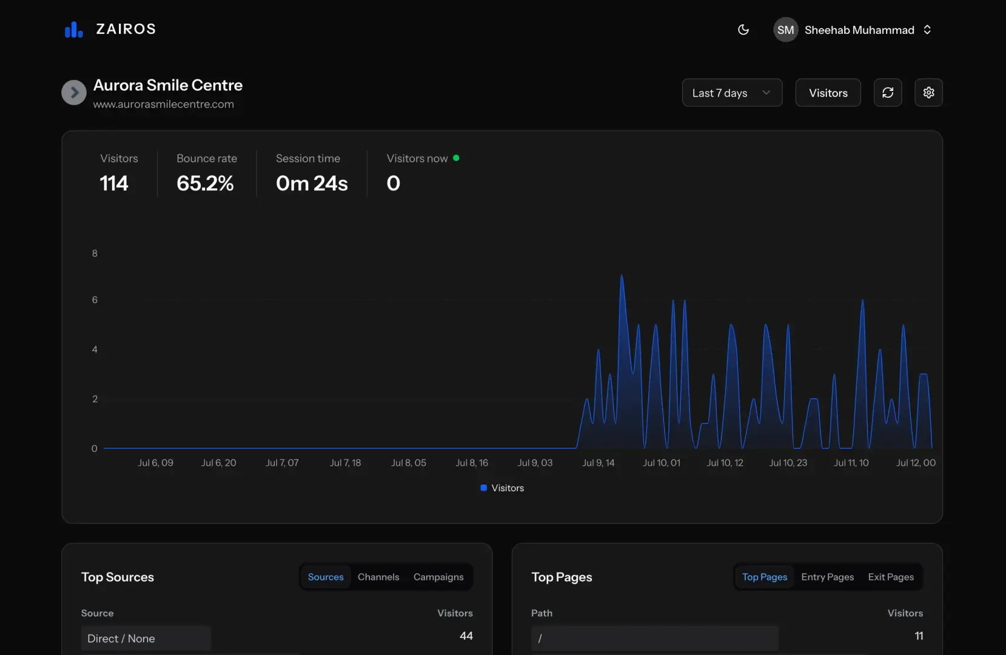Toggle the Visitors legend below the chart
Image resolution: width=1006 pixels, height=655 pixels.
click(x=507, y=488)
